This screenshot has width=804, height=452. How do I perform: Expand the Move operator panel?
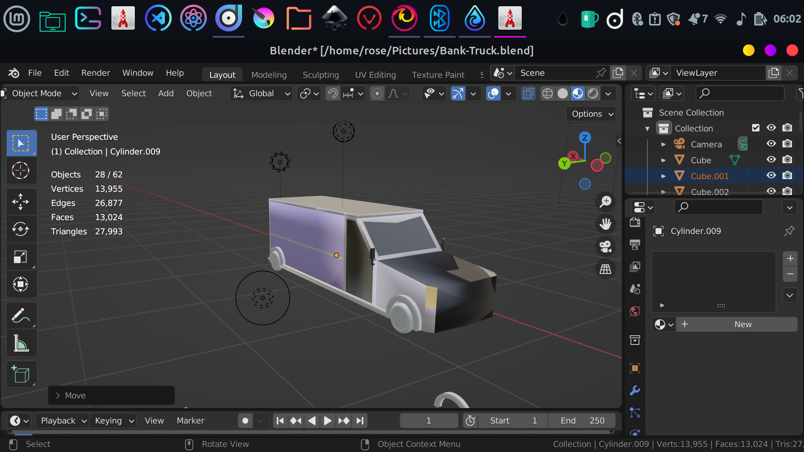[x=111, y=395]
